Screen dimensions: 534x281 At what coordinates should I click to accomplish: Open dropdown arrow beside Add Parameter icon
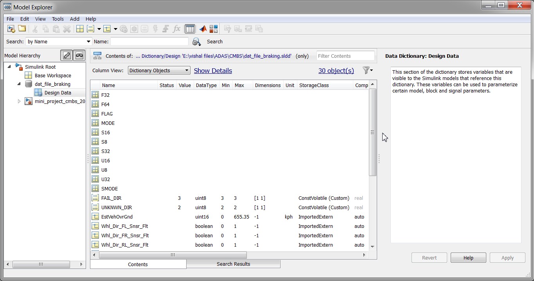(x=99, y=29)
